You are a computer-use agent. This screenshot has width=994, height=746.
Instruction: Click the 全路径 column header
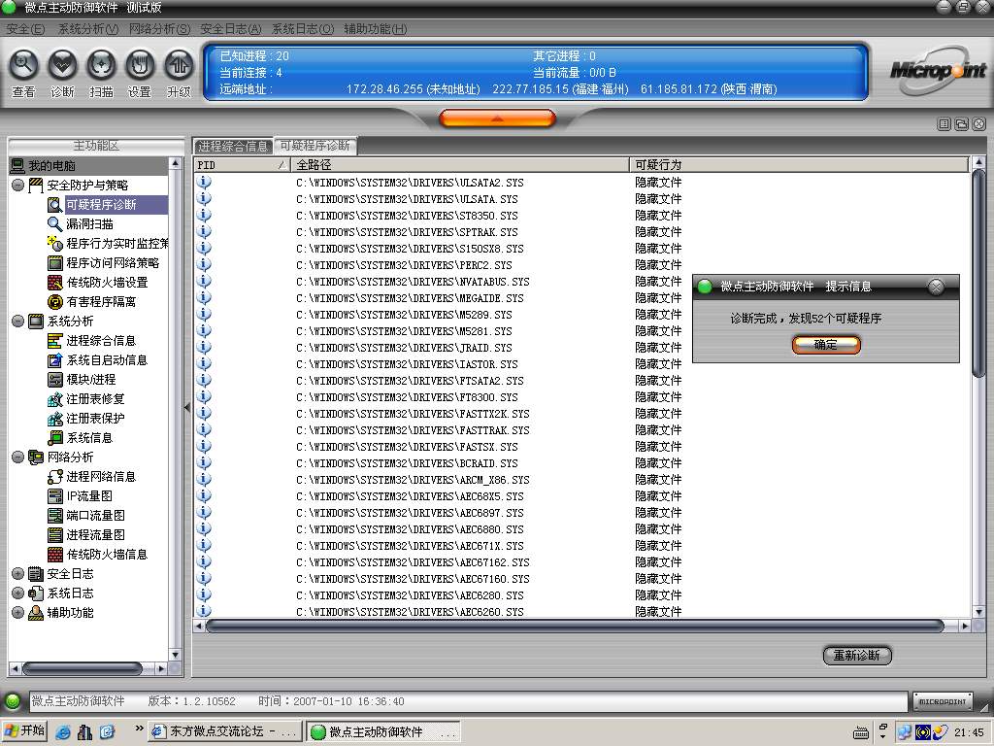tap(460, 165)
